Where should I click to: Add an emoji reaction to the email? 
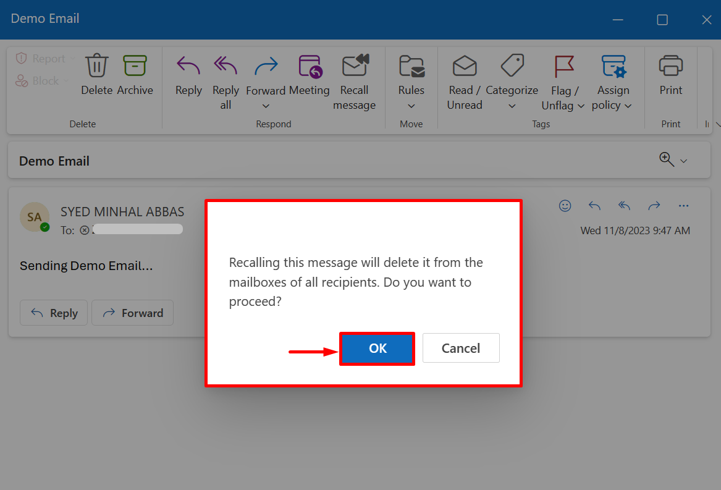point(565,206)
